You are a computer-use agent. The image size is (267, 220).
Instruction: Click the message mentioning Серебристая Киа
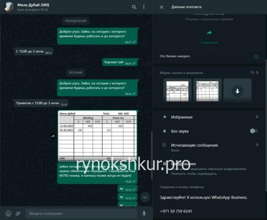click(x=97, y=173)
